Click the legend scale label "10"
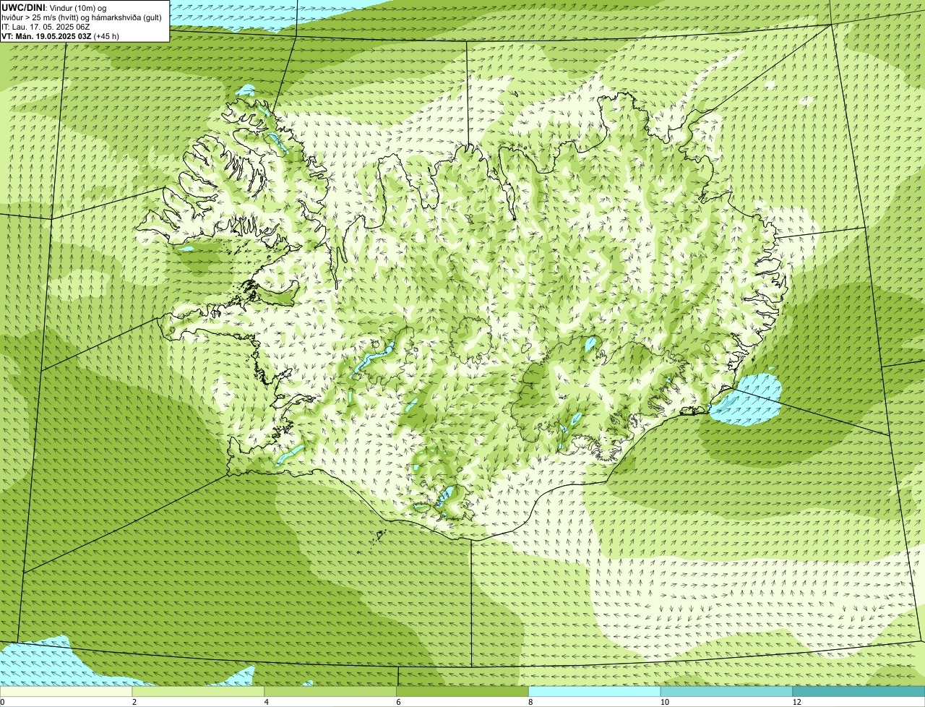 pos(663,702)
